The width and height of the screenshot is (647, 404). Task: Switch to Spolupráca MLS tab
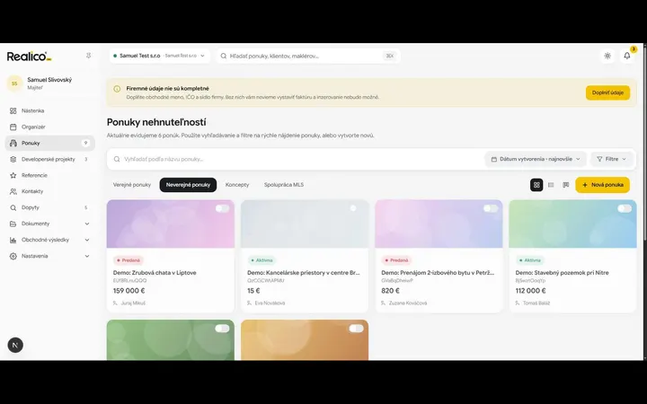point(284,185)
